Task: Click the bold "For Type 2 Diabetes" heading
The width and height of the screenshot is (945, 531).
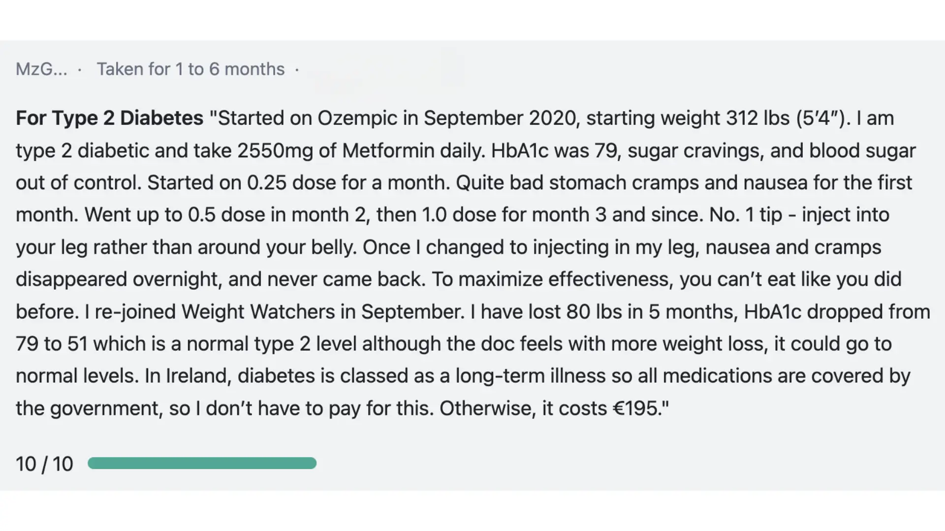Action: coord(109,118)
